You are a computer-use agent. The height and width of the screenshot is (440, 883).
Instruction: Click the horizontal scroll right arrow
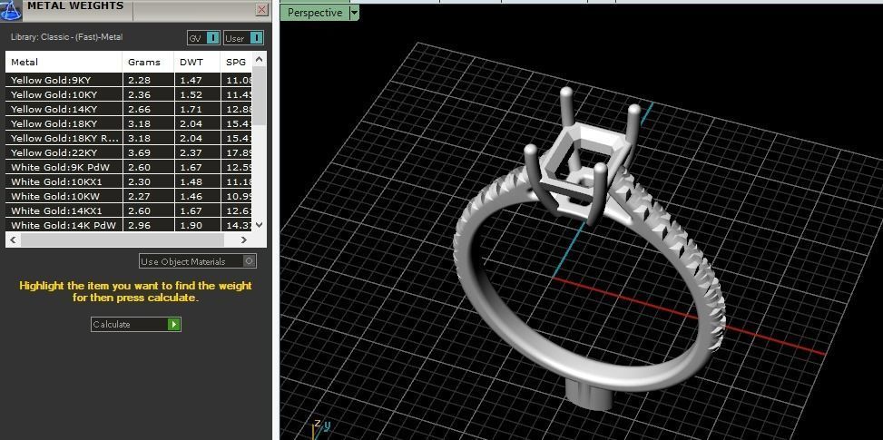click(244, 240)
